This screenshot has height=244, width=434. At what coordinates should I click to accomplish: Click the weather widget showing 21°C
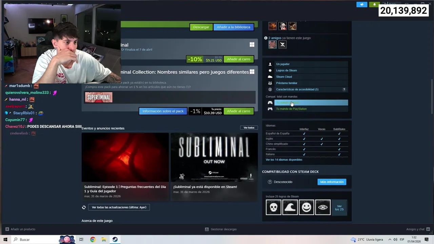pos(367,240)
